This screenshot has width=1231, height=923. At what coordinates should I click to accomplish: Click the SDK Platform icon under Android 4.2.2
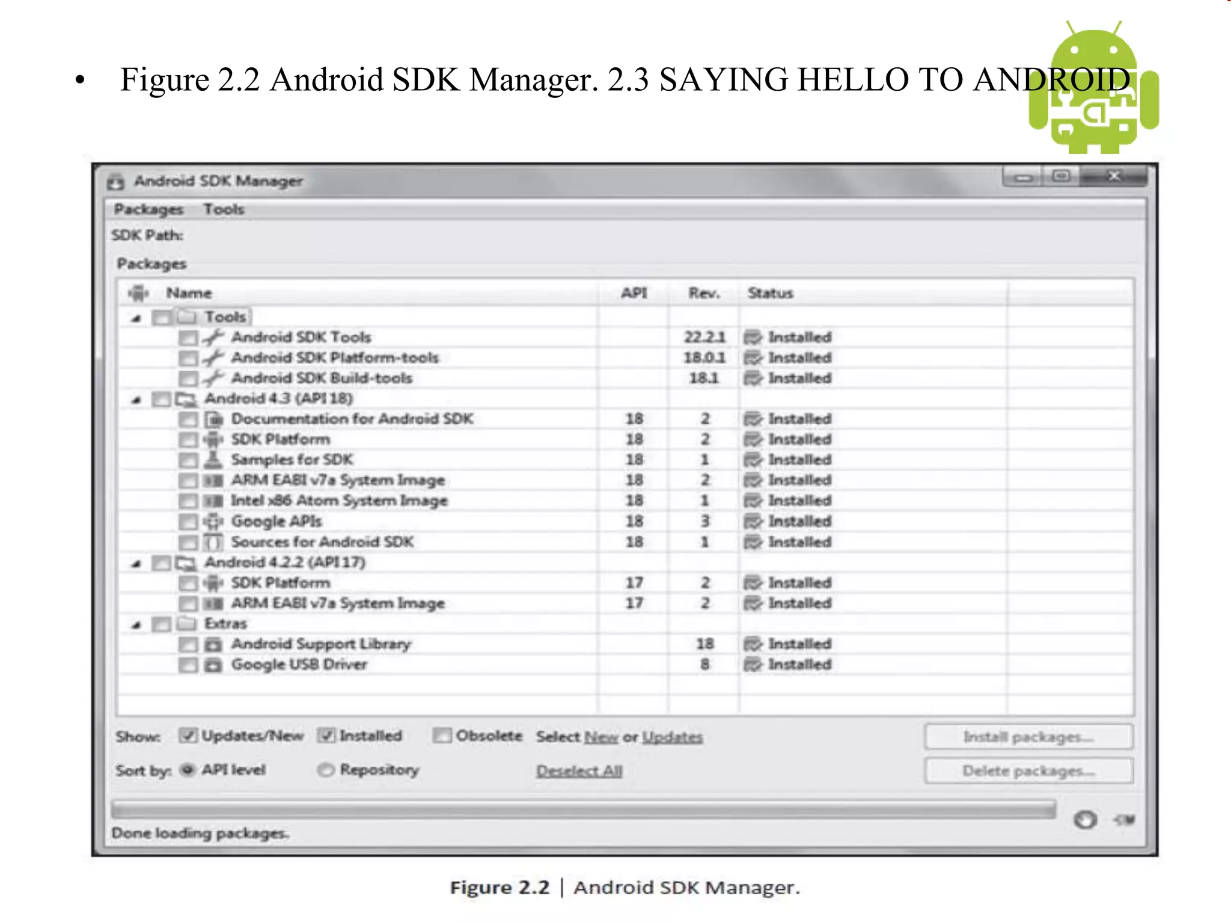pyautogui.click(x=213, y=583)
